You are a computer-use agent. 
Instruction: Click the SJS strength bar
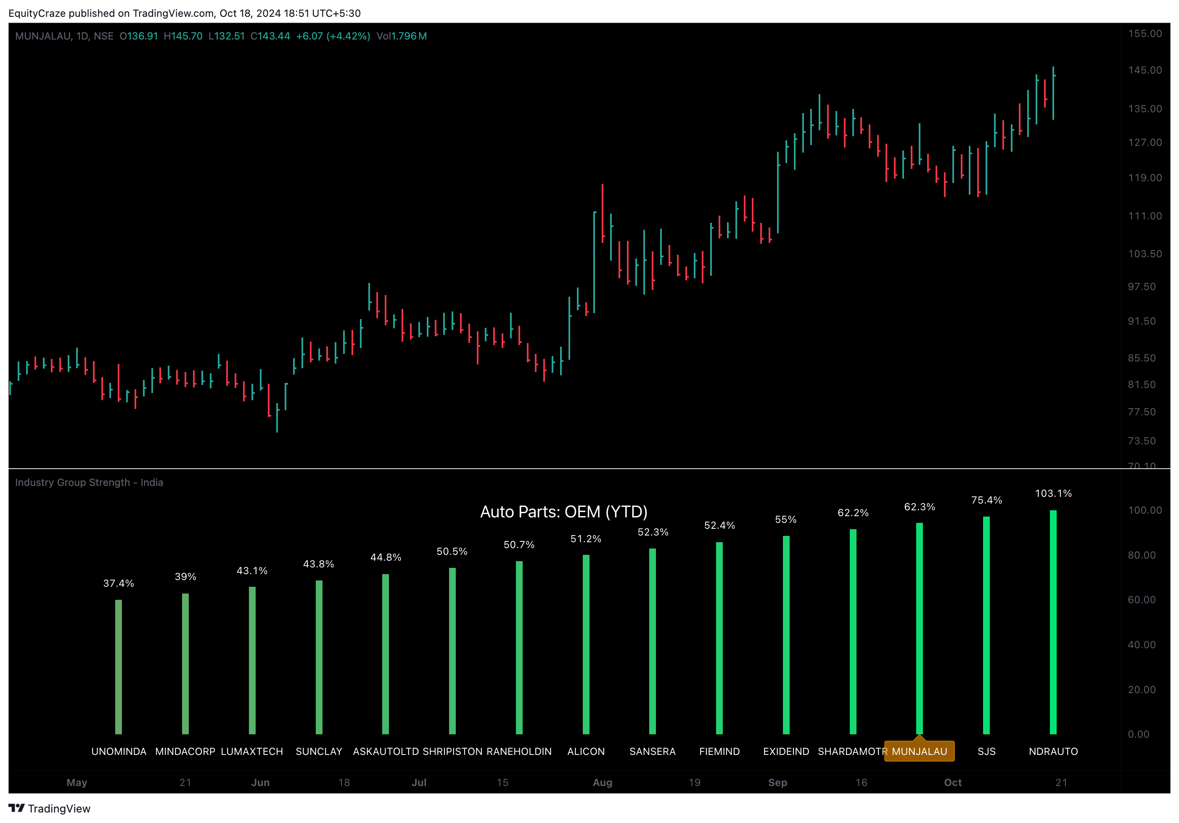click(986, 625)
